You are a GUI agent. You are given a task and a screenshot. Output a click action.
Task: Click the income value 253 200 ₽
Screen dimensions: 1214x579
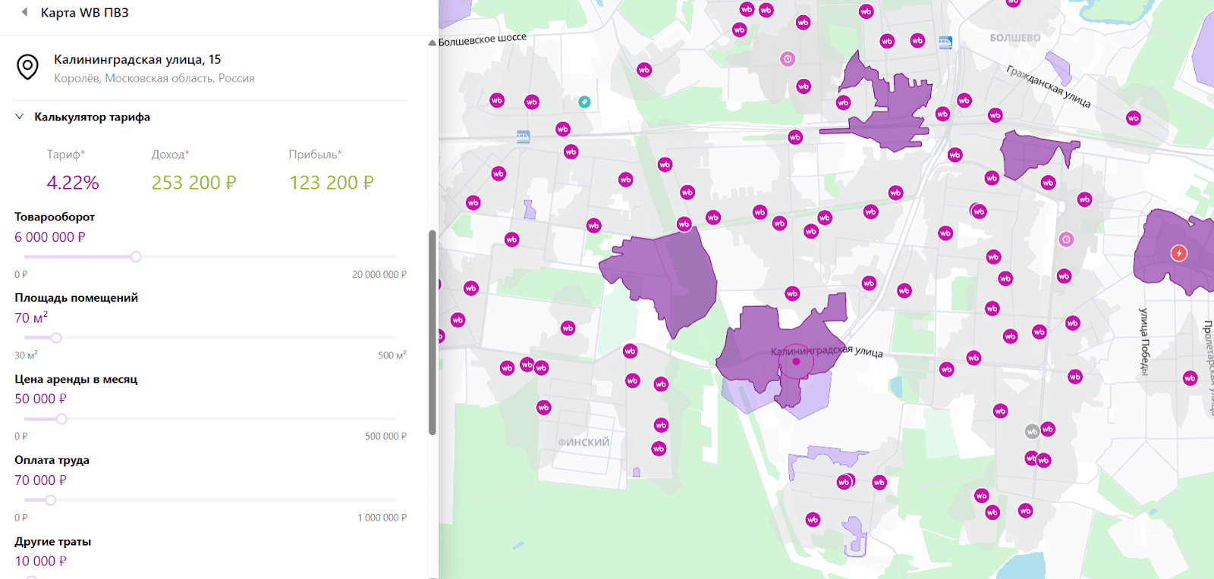(x=194, y=183)
